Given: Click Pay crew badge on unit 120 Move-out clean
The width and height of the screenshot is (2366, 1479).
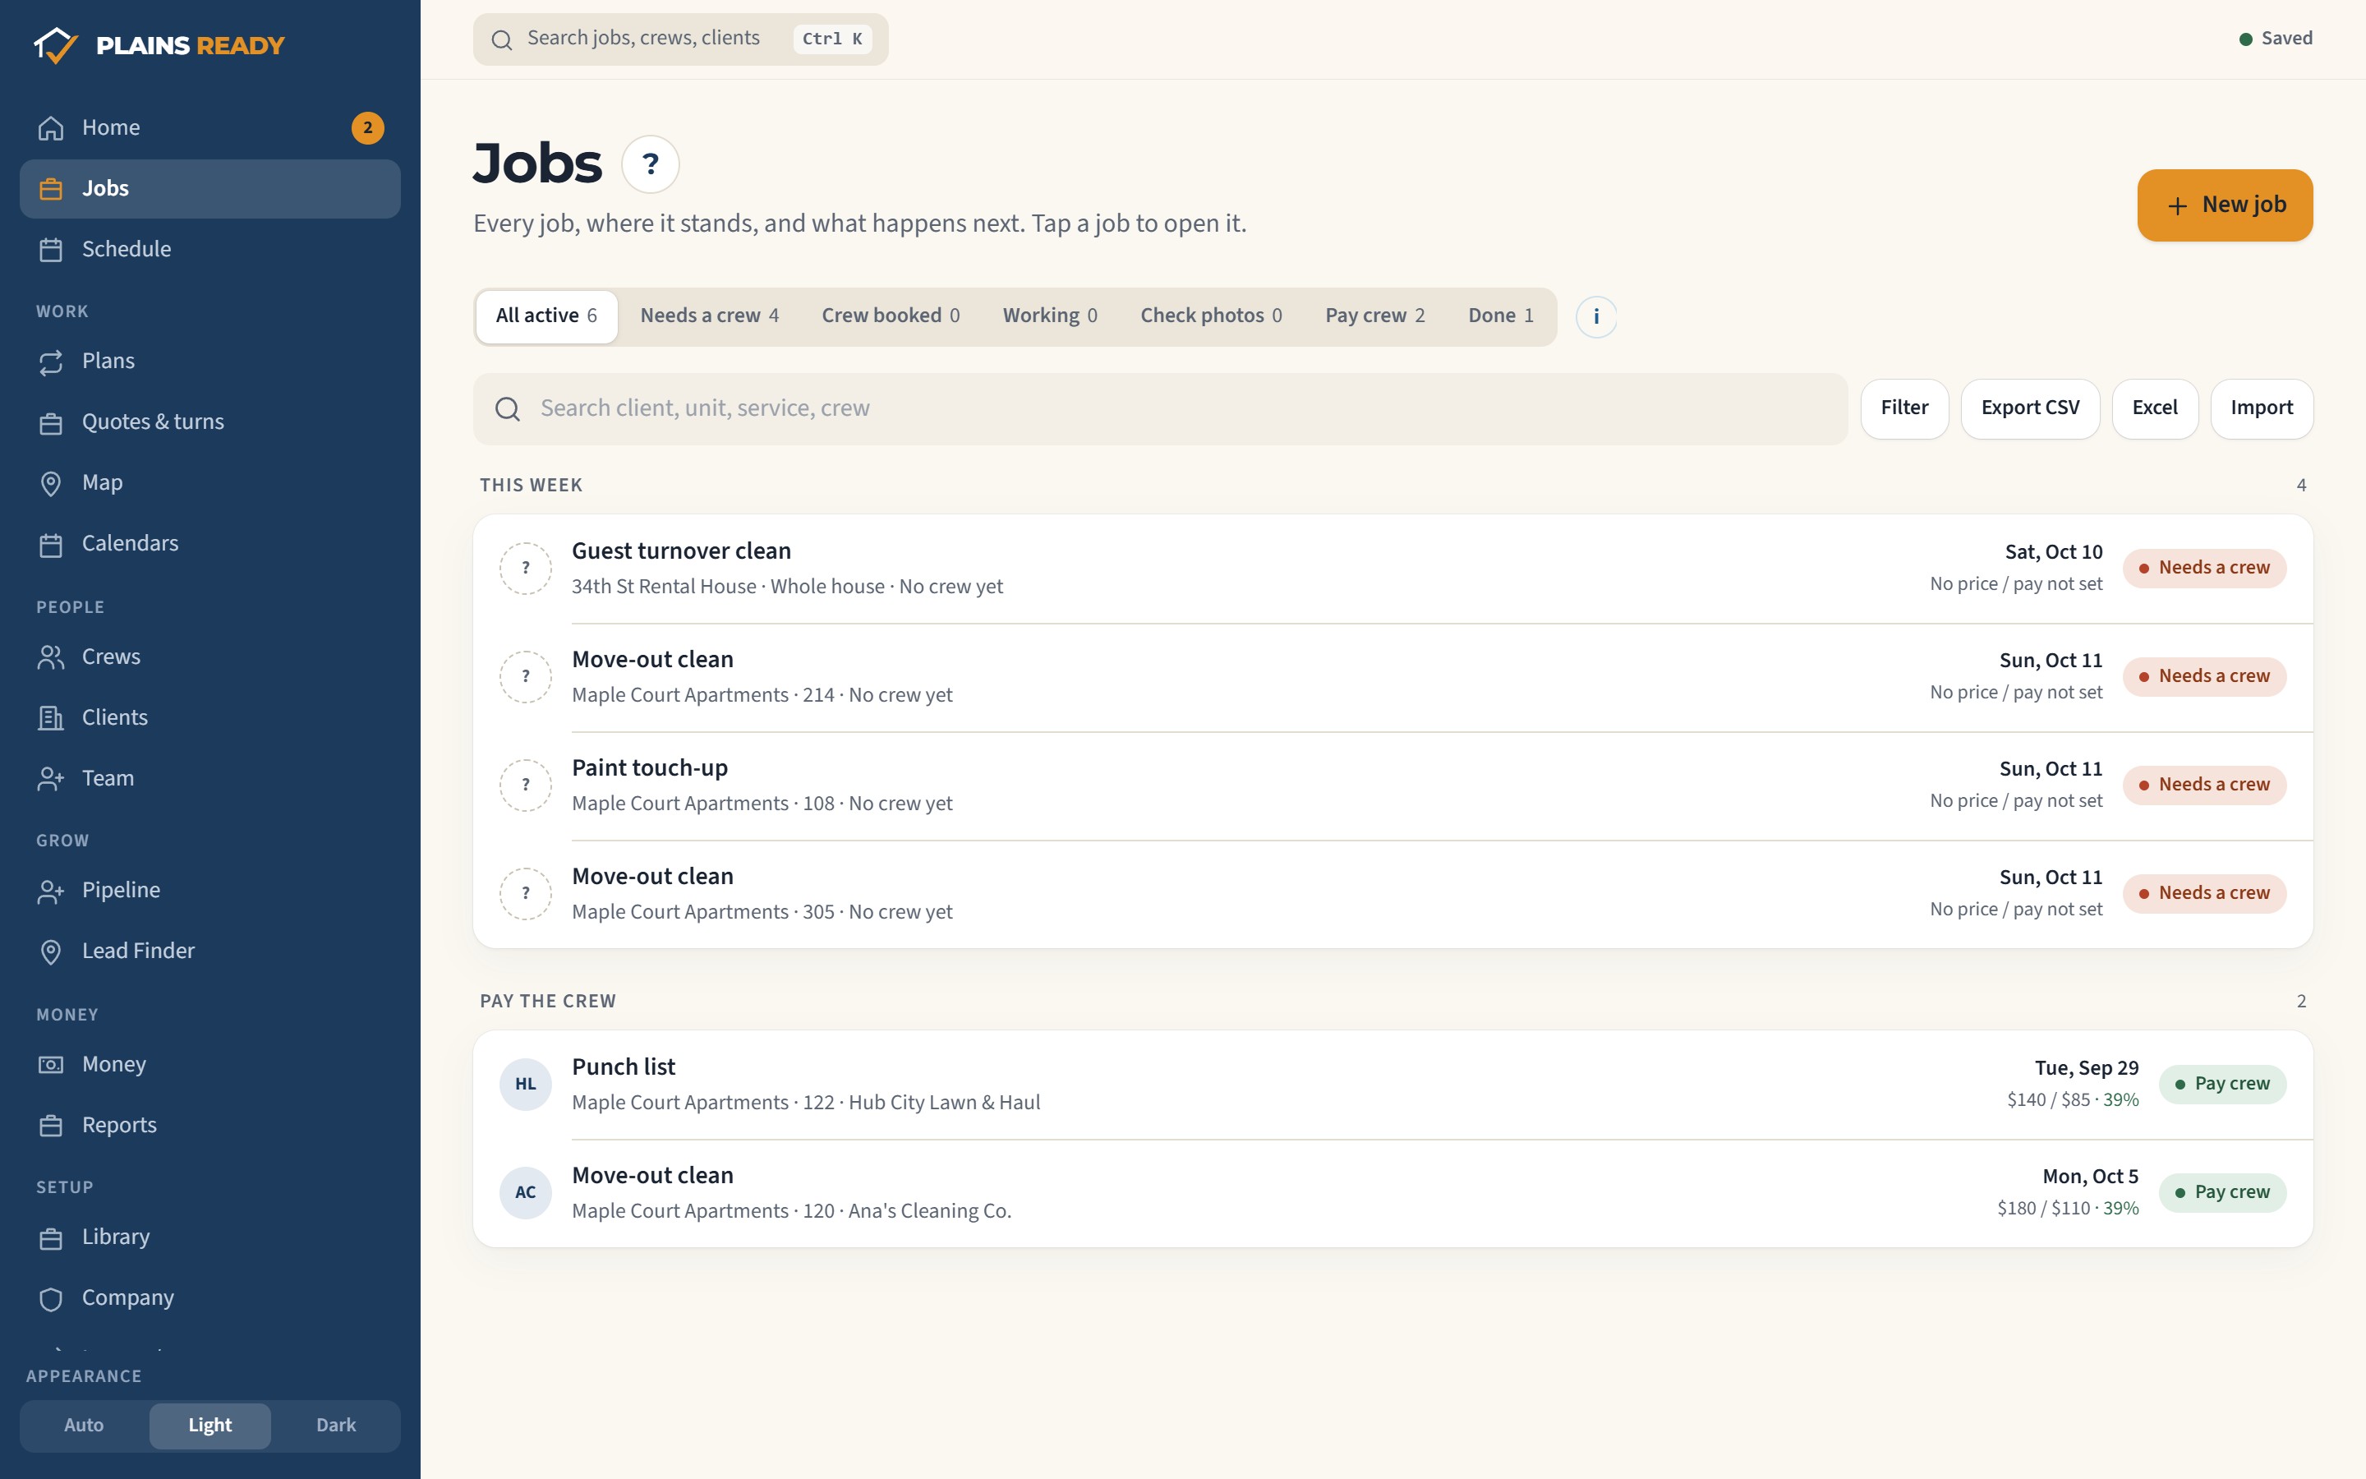Looking at the screenshot, I should point(2222,1192).
